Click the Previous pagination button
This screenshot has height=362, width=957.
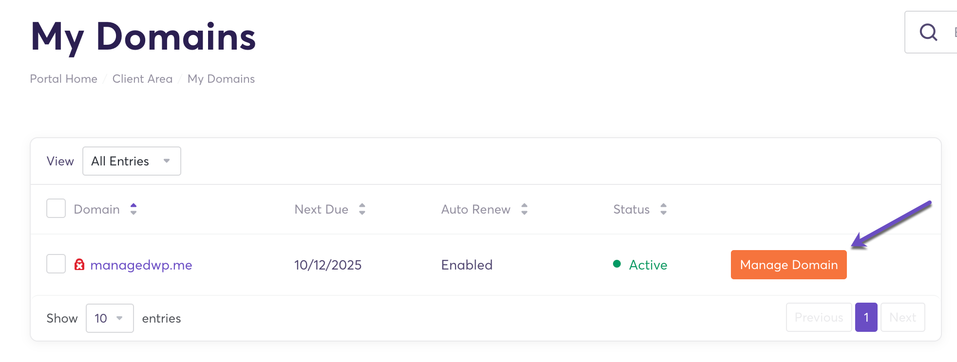[x=819, y=318]
